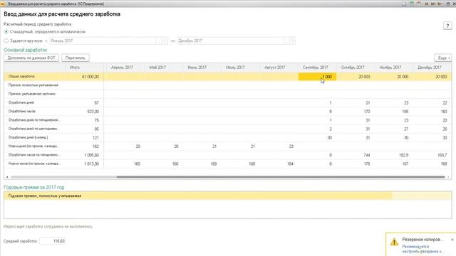Click the M memory button in title bar

[x=427, y=4]
